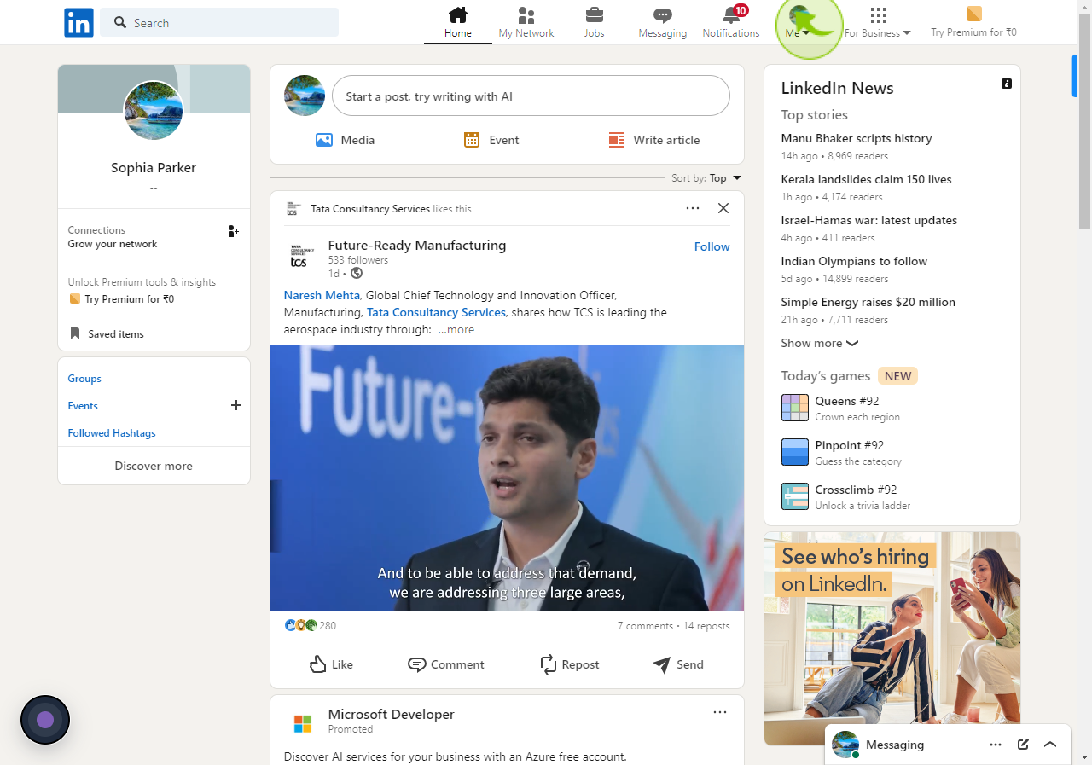Compose new message in Messaging overlay
The height and width of the screenshot is (765, 1092).
(x=1023, y=745)
